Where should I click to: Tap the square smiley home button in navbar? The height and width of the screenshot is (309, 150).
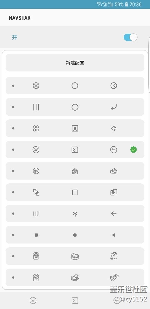(x=75, y=300)
